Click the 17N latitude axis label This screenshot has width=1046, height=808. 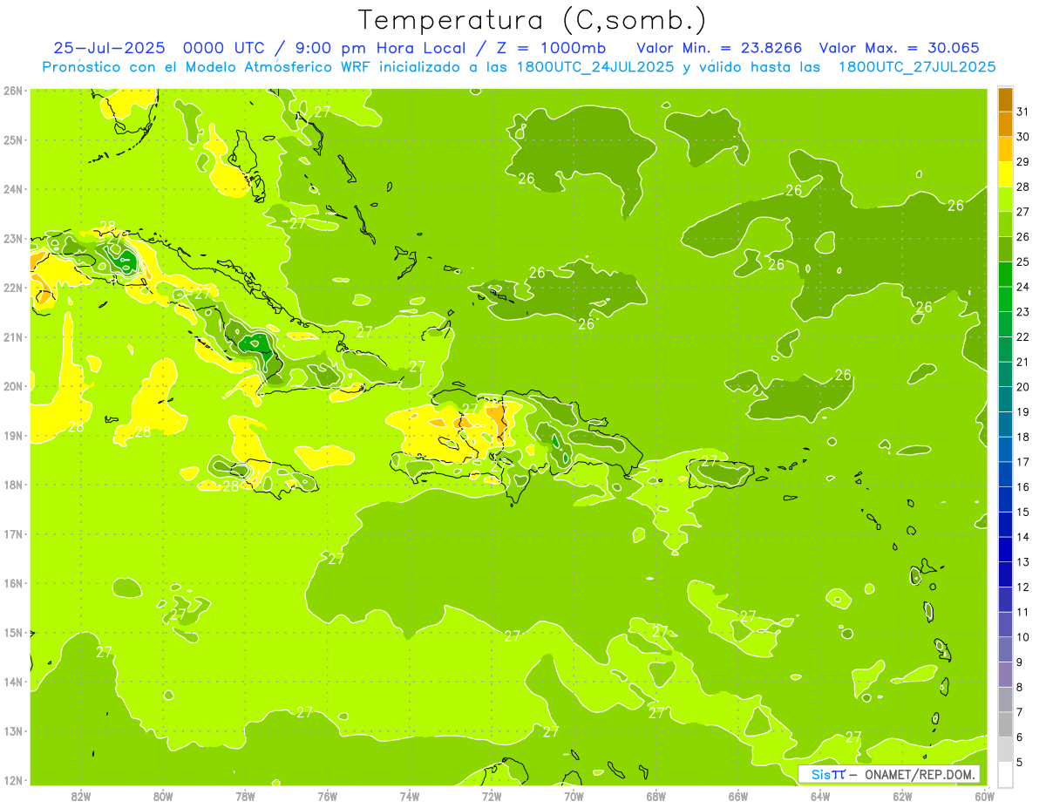click(12, 533)
